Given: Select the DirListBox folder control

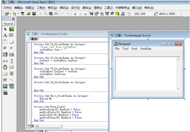Looking at the screenshot, I should click(x=5, y=74).
